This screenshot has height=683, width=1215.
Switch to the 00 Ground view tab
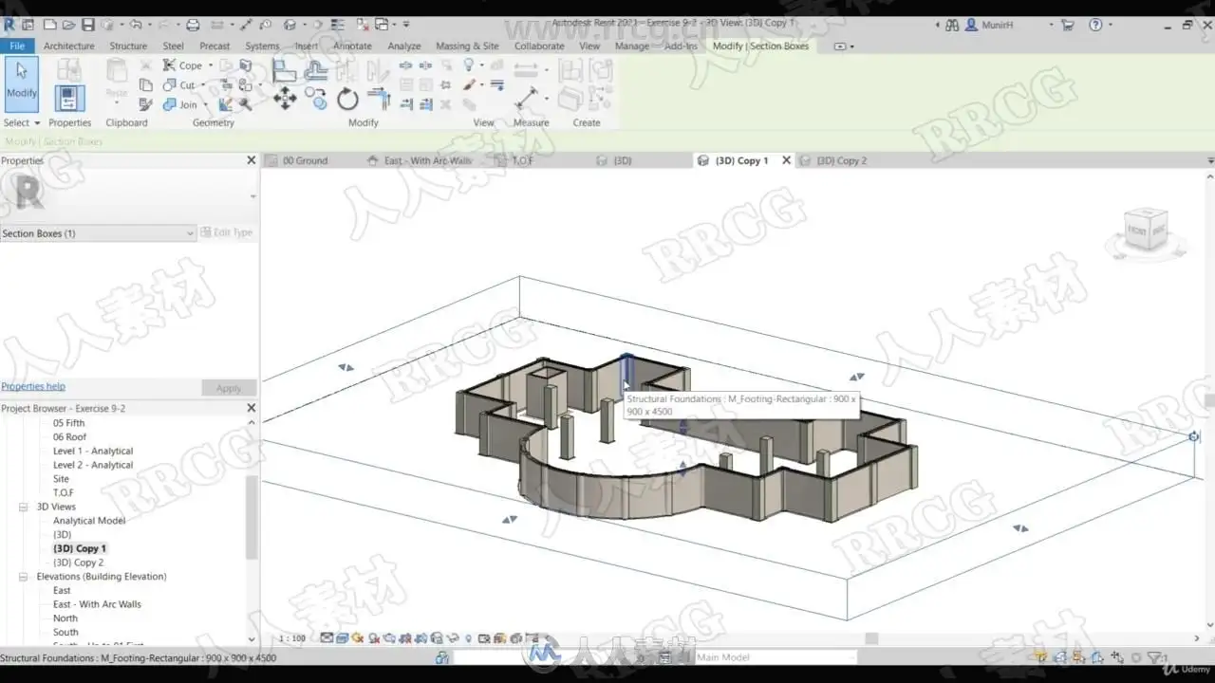(306, 160)
